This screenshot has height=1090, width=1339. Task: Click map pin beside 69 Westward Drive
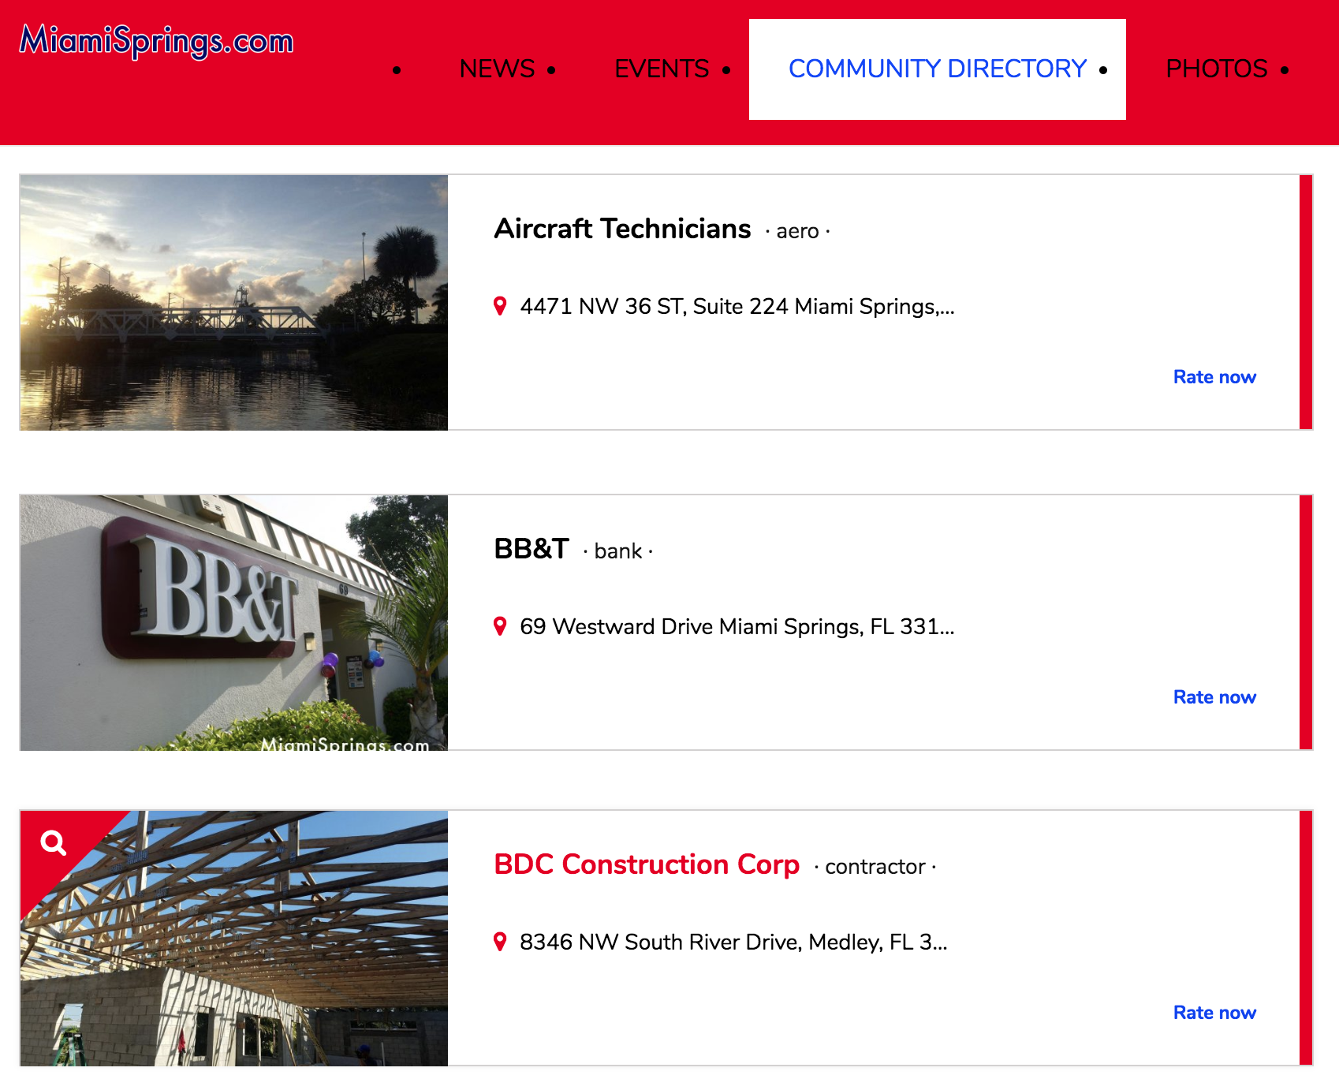500,626
